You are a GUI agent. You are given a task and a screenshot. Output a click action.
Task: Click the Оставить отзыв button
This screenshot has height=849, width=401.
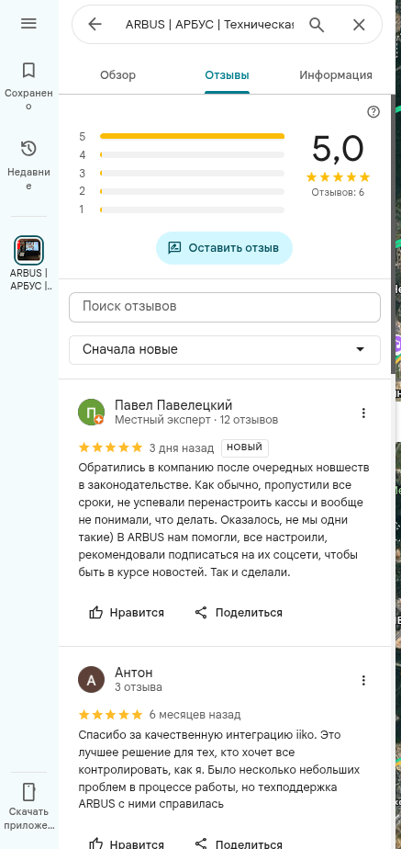coord(224,248)
